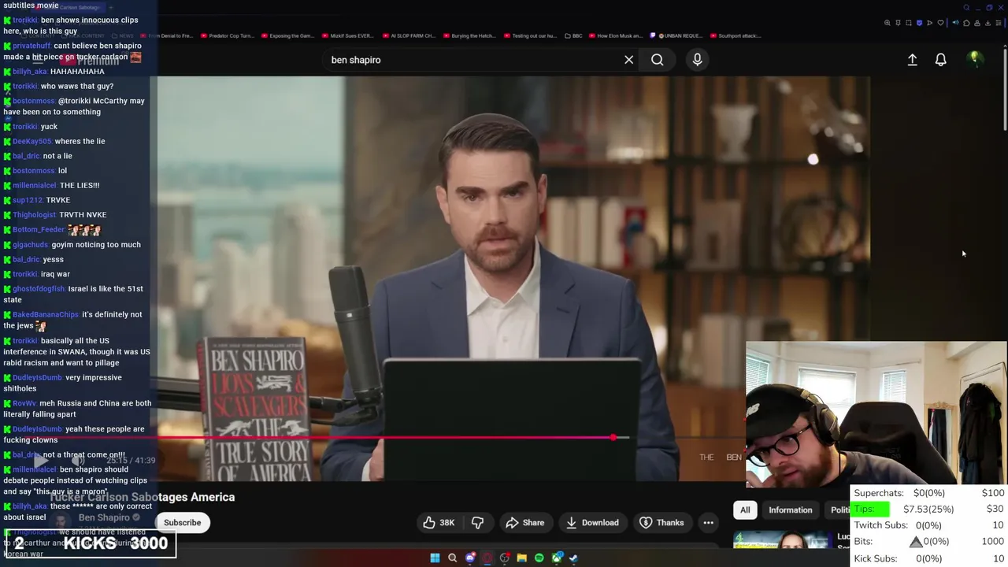This screenshot has height=567, width=1008.
Task: Open Windows taskbar search
Action: click(x=452, y=558)
